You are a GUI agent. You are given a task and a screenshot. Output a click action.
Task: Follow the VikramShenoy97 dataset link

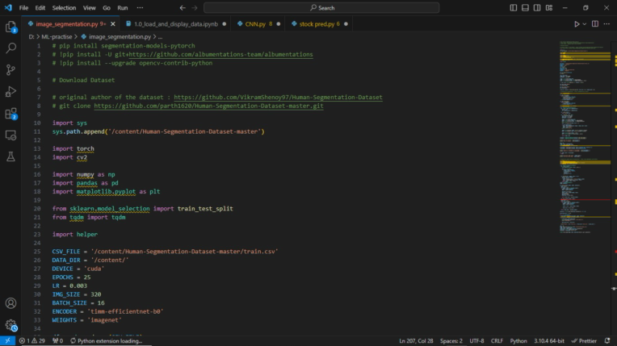pos(278,97)
